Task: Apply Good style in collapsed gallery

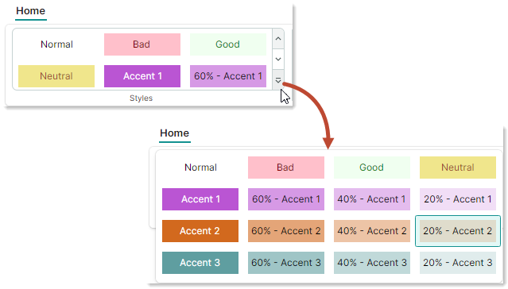Action: (x=227, y=44)
